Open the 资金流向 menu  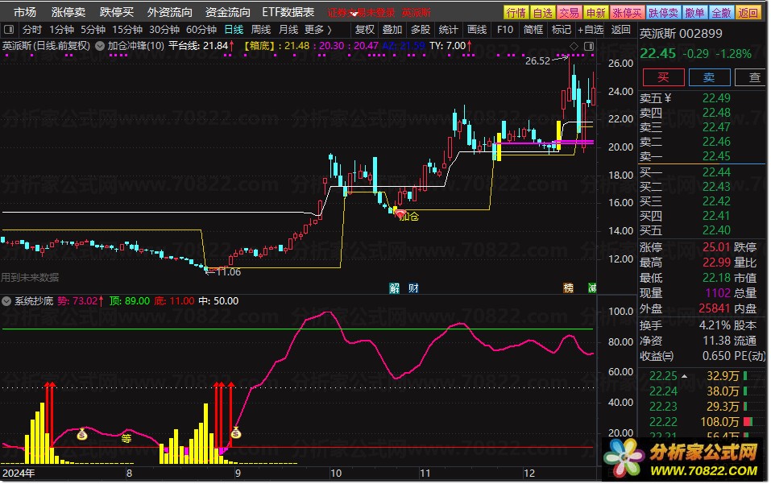(x=228, y=12)
